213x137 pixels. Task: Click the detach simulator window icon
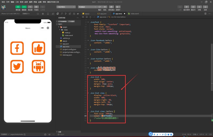(53, 14)
